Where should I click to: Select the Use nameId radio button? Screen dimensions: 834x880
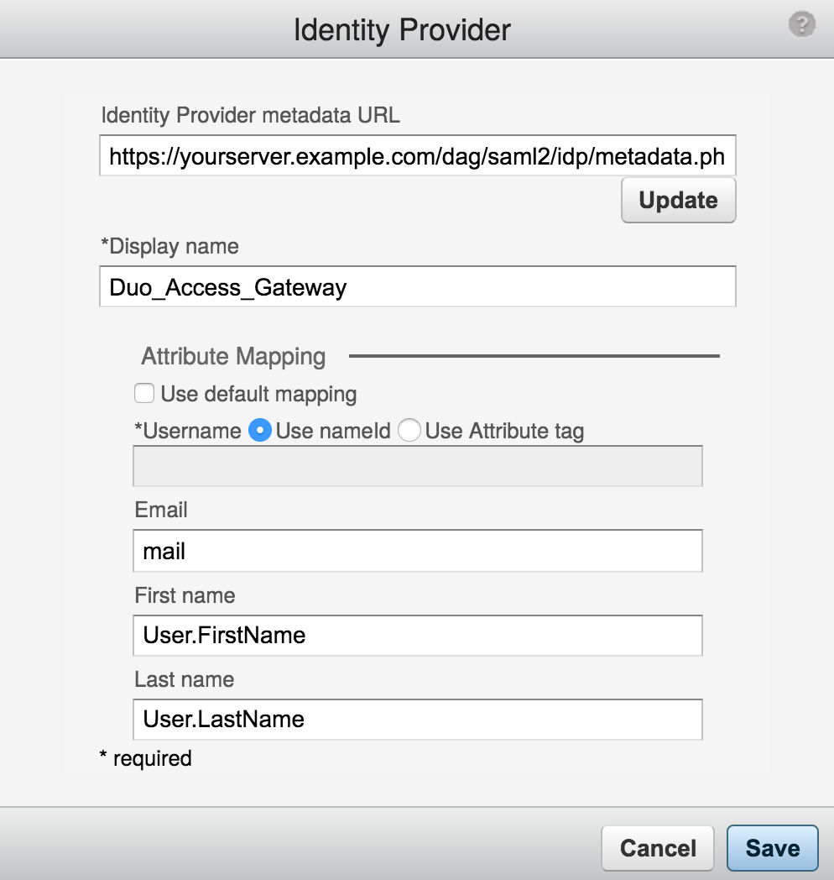(x=260, y=430)
